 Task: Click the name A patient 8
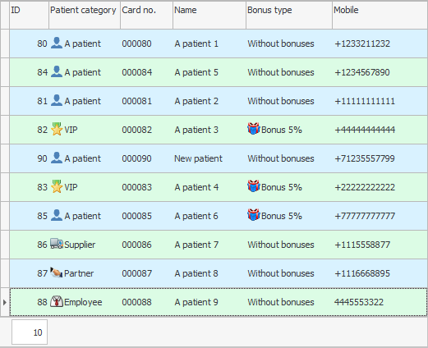pyautogui.click(x=196, y=273)
